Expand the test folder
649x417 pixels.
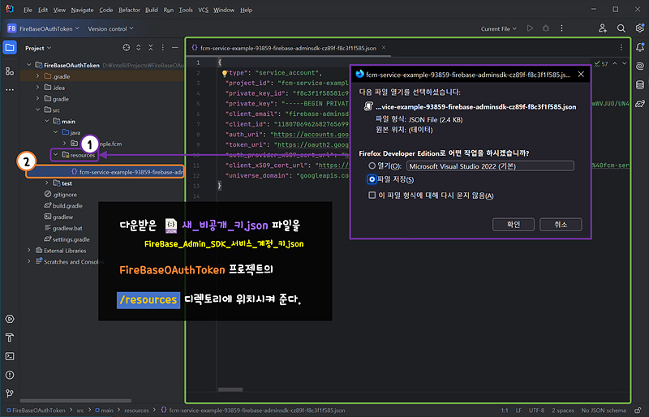click(x=47, y=183)
